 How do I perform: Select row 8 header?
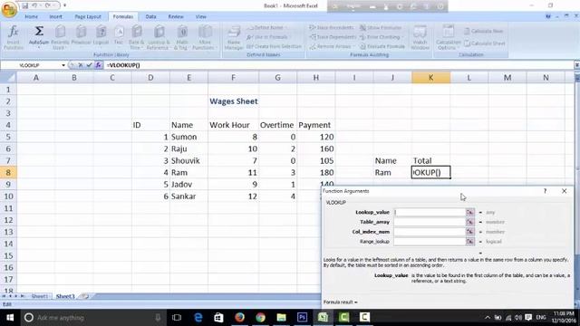[x=8, y=172]
